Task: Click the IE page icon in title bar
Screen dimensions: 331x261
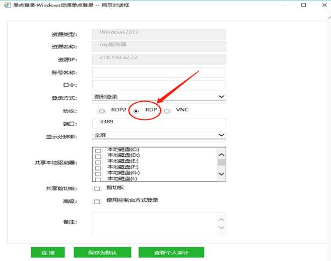Action: pyautogui.click(x=7, y=5)
